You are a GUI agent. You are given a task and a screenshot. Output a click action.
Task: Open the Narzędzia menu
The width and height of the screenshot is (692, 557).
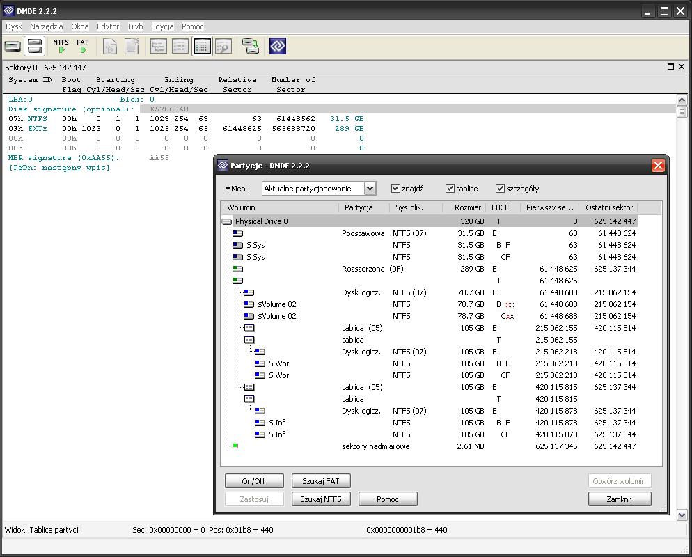click(47, 26)
